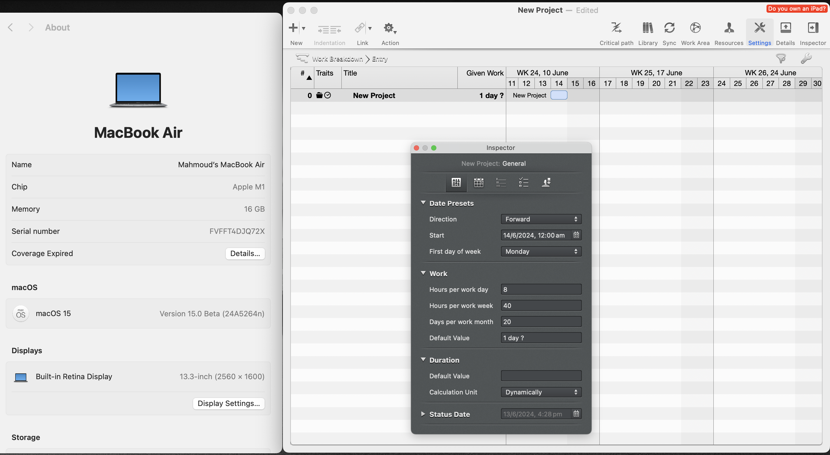The width and height of the screenshot is (830, 455).
Task: Click the Sync toolbar icon
Action: [669, 28]
